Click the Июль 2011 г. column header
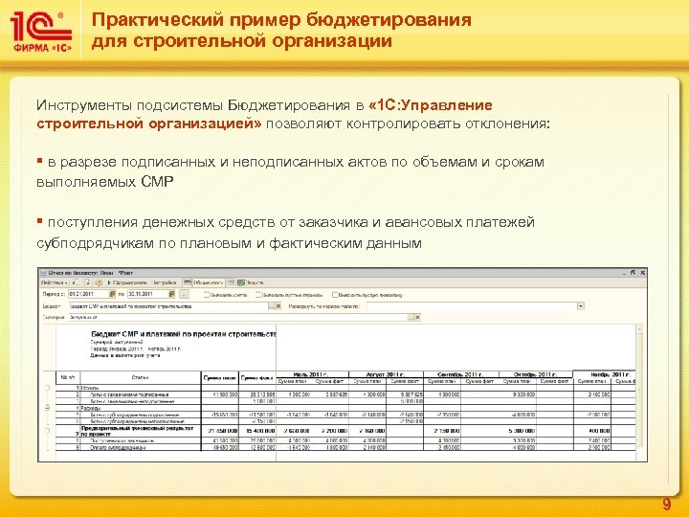The image size is (689, 517). coord(312,374)
